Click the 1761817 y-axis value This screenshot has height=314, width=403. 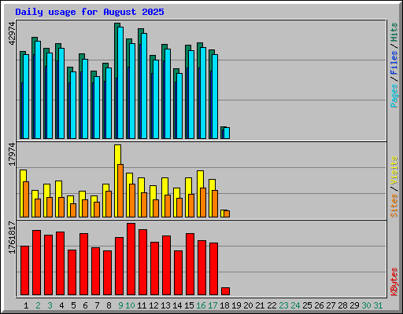click(x=12, y=237)
